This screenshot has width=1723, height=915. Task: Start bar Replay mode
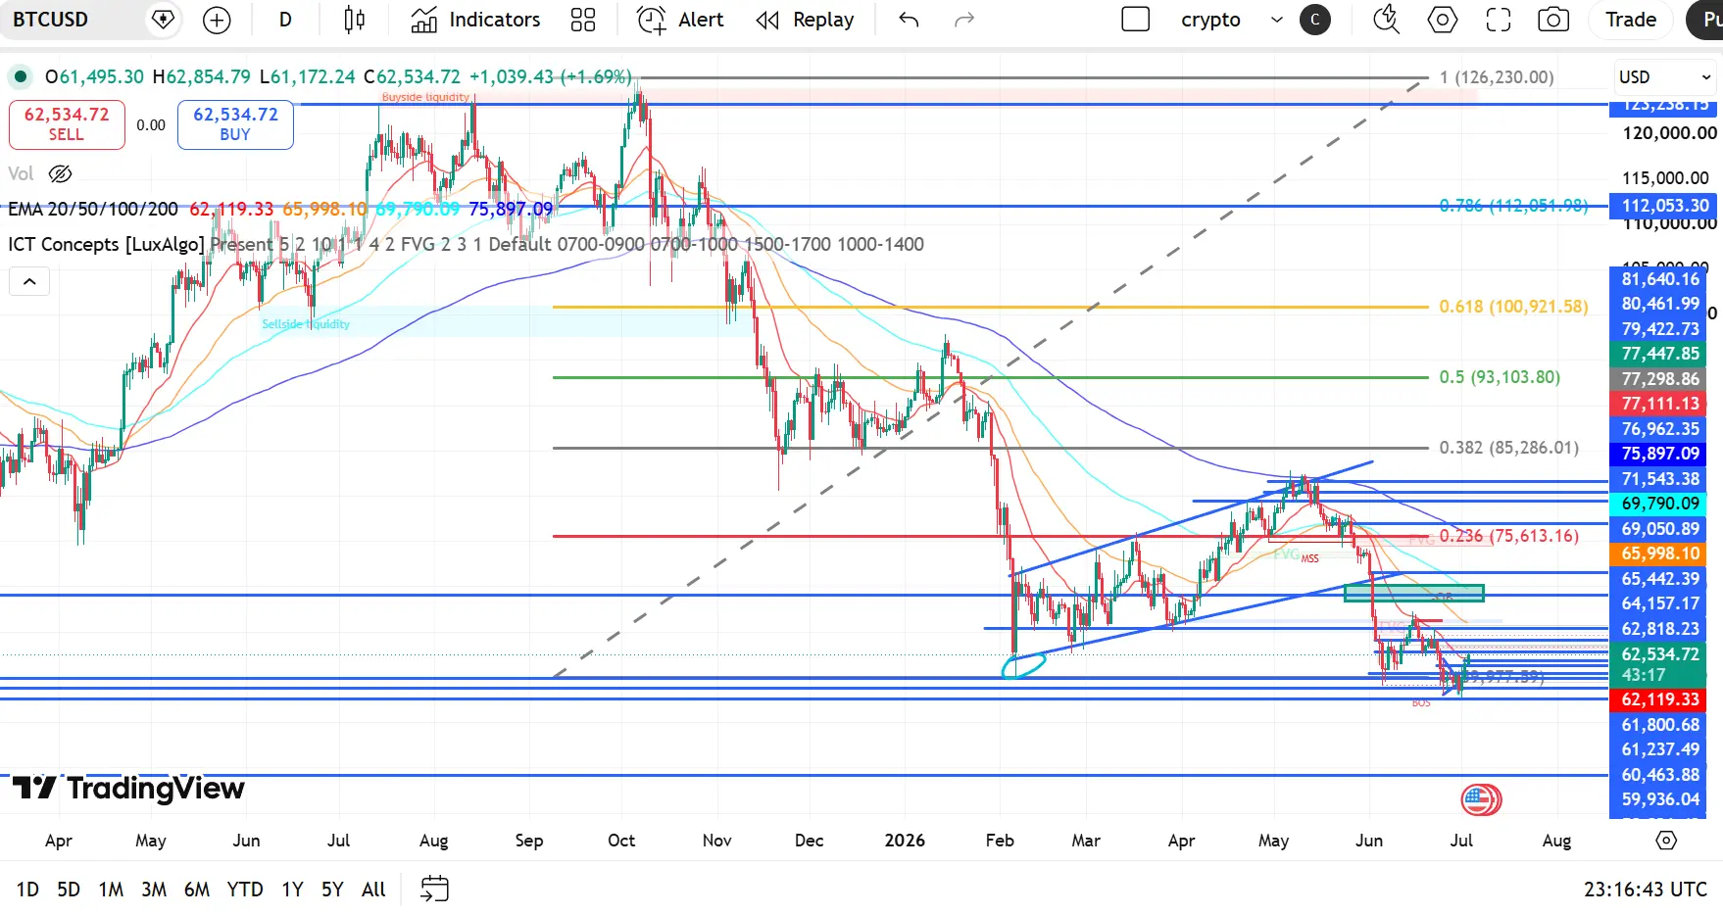806,20
